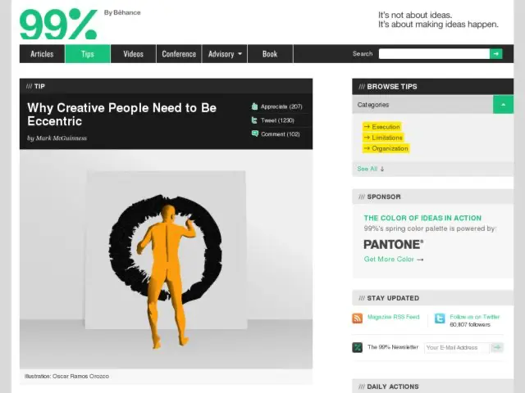Expand See All categories
Screen dimensions: 525x393
[x=371, y=169]
